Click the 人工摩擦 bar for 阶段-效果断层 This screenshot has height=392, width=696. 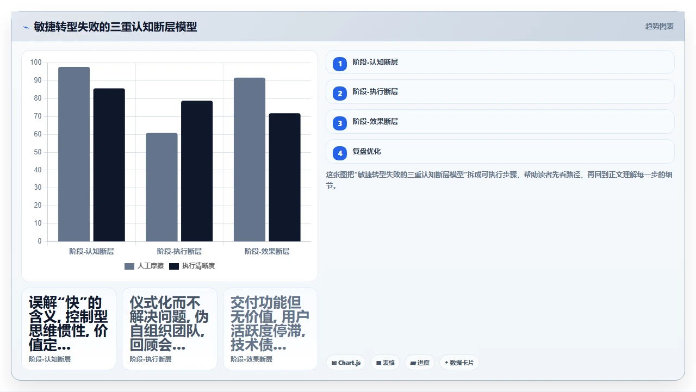pyautogui.click(x=250, y=160)
